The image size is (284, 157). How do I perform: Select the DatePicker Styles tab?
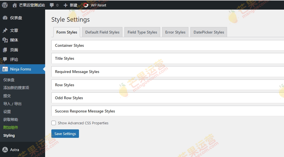tap(209, 32)
